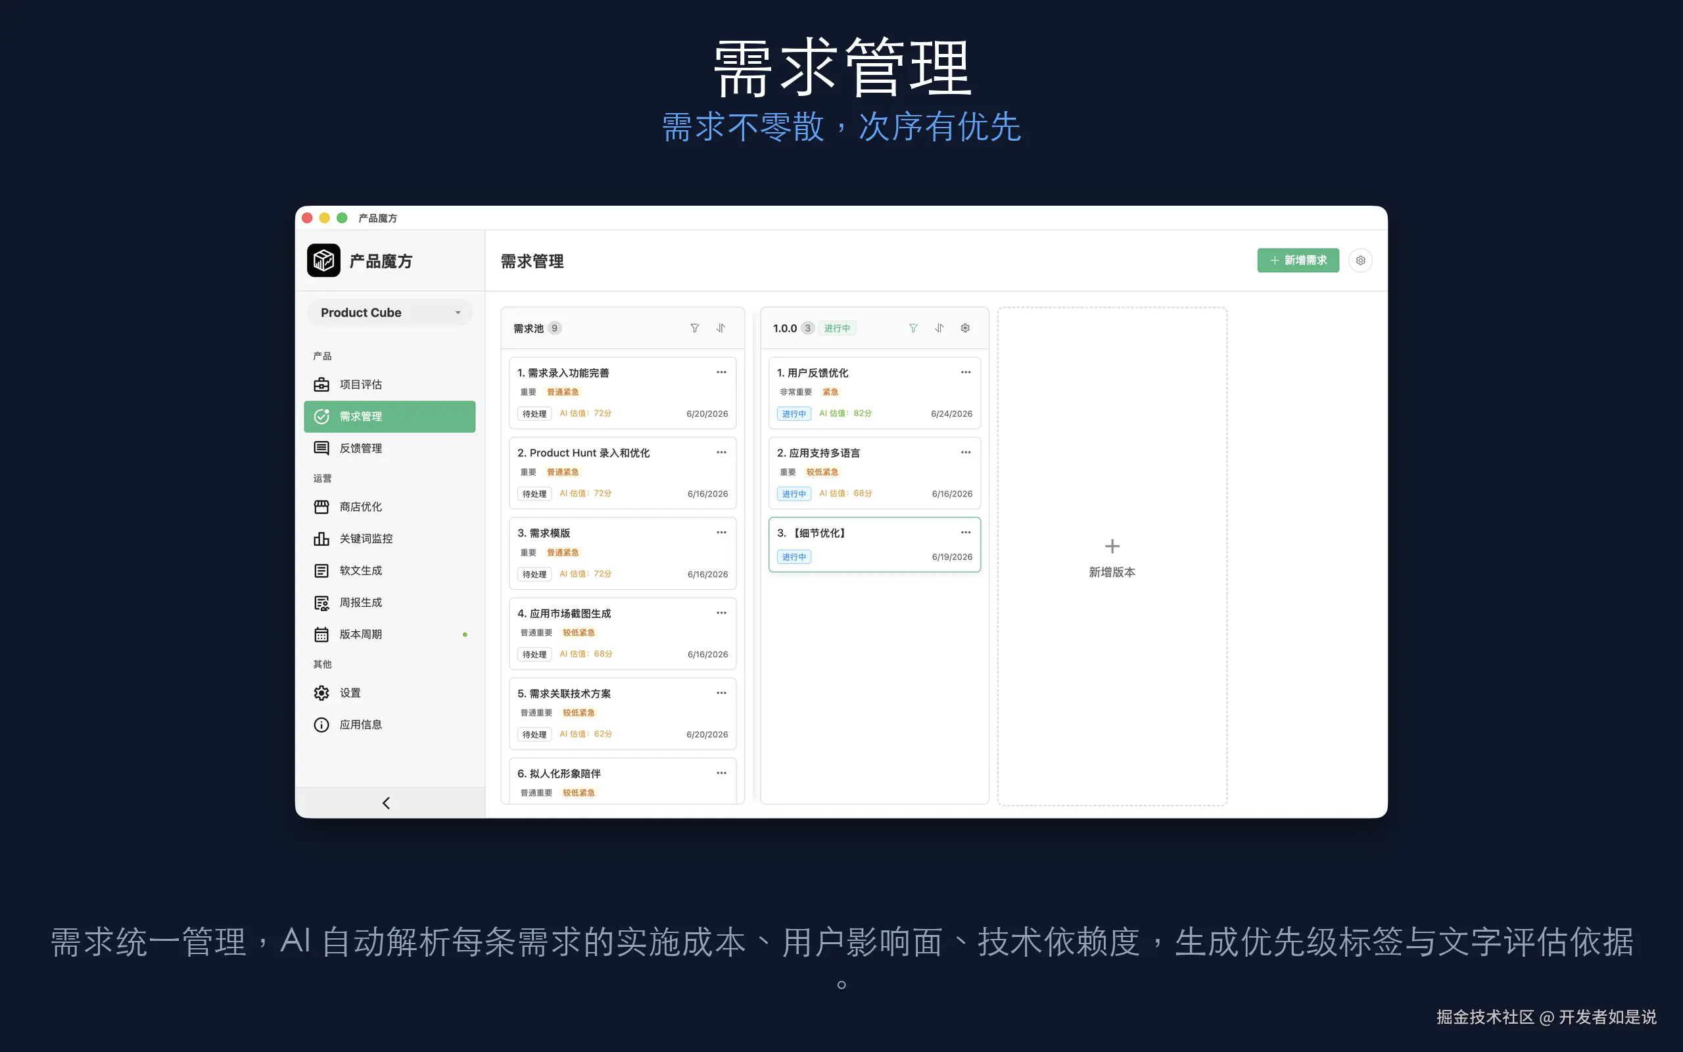Click the 周报生成 sidebar icon
Image resolution: width=1683 pixels, height=1052 pixels.
pos(321,602)
